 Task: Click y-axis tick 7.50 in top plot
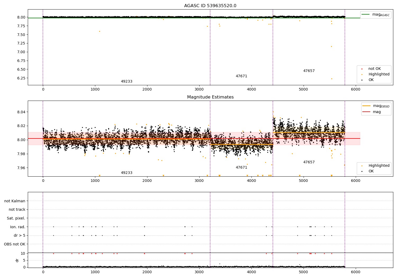pyautogui.click(x=21, y=35)
